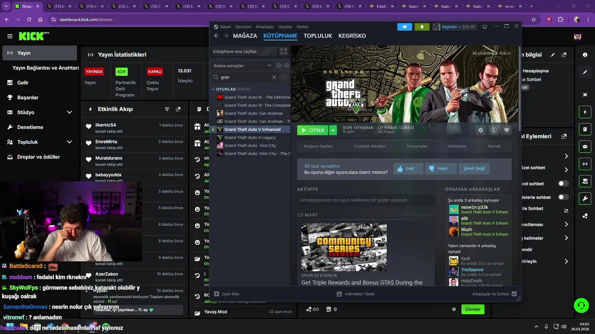The width and height of the screenshot is (595, 334).
Task: Collapse the OYUNLAR section
Action: tap(213, 89)
